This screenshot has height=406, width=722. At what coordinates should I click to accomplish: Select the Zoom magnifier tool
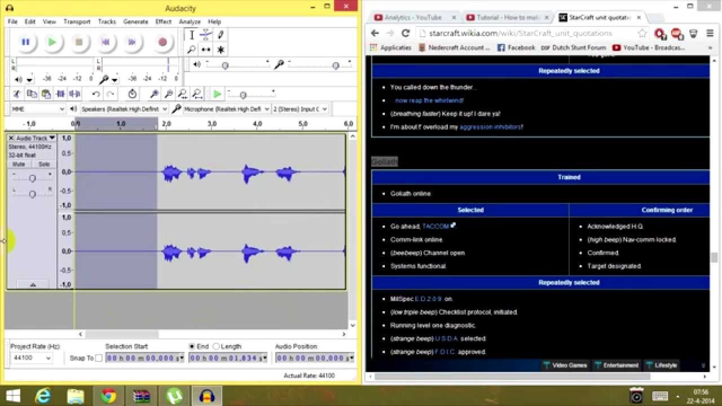192,50
